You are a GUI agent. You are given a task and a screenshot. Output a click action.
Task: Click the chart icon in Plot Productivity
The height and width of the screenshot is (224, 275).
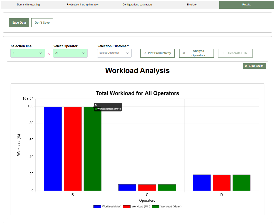145,53
